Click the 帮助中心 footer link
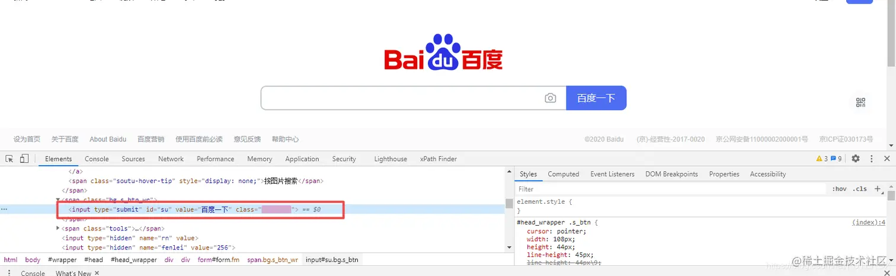This screenshot has height=276, width=896. point(285,139)
